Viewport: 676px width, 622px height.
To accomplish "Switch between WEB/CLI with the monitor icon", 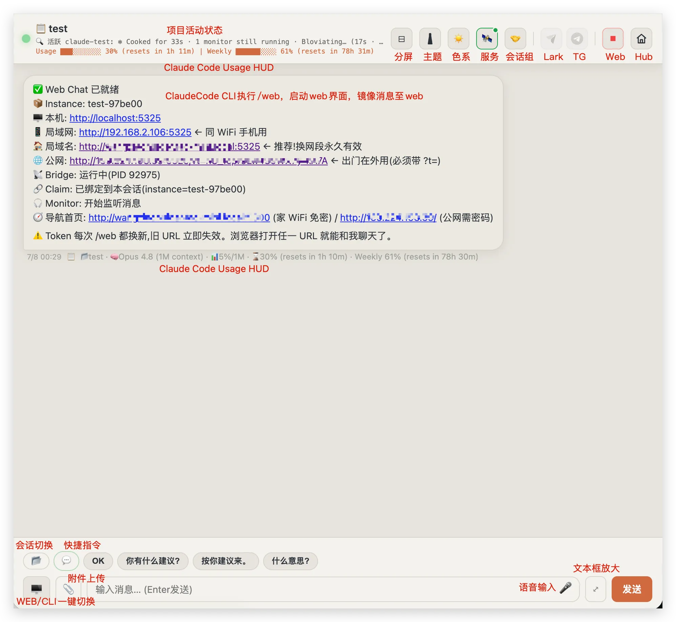I will click(36, 589).
